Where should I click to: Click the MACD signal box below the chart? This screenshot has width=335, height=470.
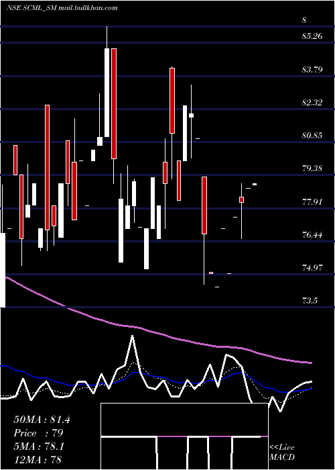pyautogui.click(x=184, y=436)
